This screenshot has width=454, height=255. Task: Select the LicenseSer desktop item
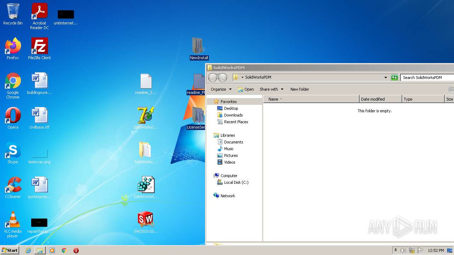(x=196, y=118)
